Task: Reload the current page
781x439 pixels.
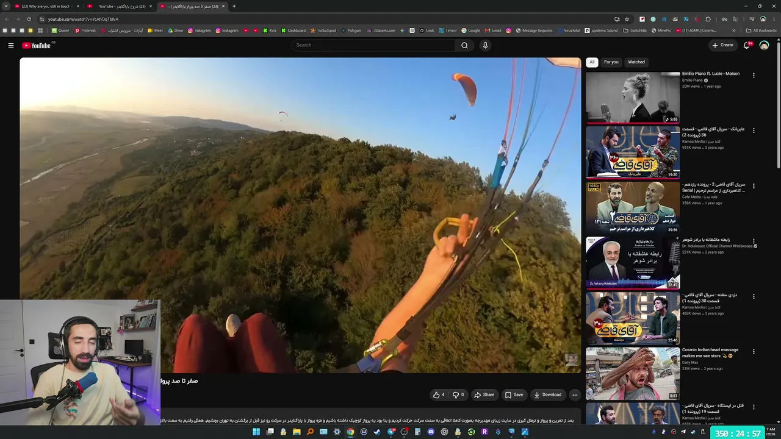Action: 29,19
